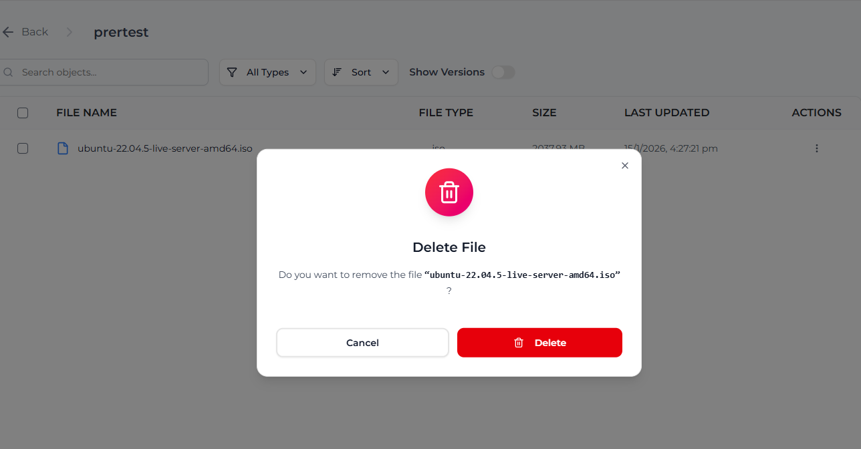Expand the All Types dropdown chevron
861x449 pixels.
point(303,72)
